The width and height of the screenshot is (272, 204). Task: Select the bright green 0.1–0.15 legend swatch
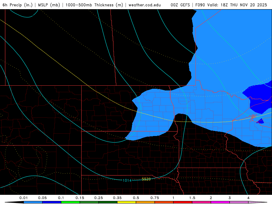point(70,202)
